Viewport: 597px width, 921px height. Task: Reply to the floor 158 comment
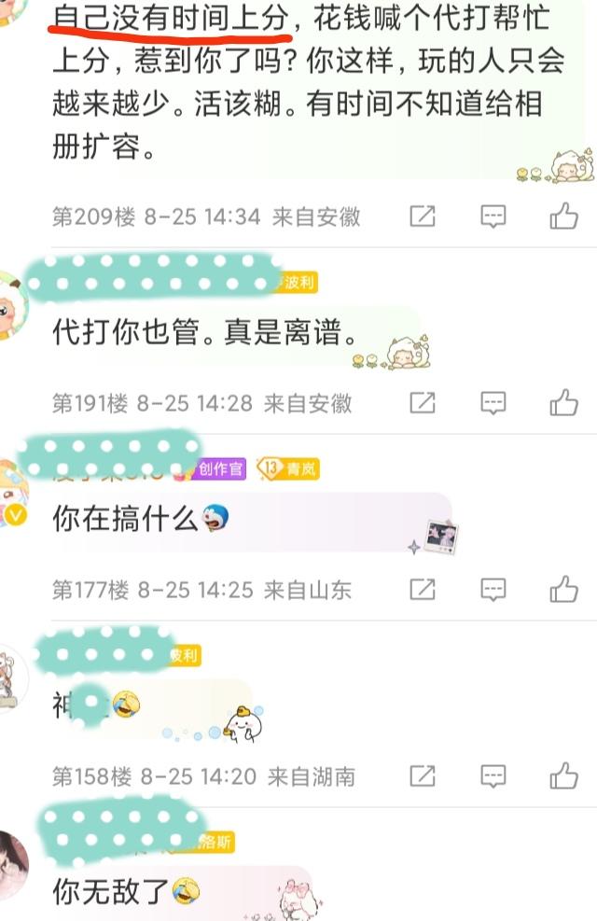tap(493, 776)
